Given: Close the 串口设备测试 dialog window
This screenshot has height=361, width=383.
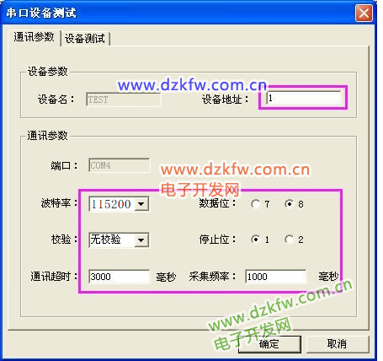Looking at the screenshot, I should [x=364, y=13].
